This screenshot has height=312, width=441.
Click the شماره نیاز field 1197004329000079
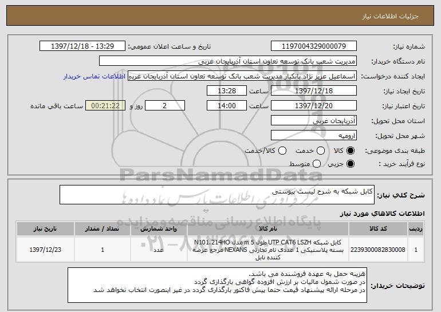(x=314, y=46)
